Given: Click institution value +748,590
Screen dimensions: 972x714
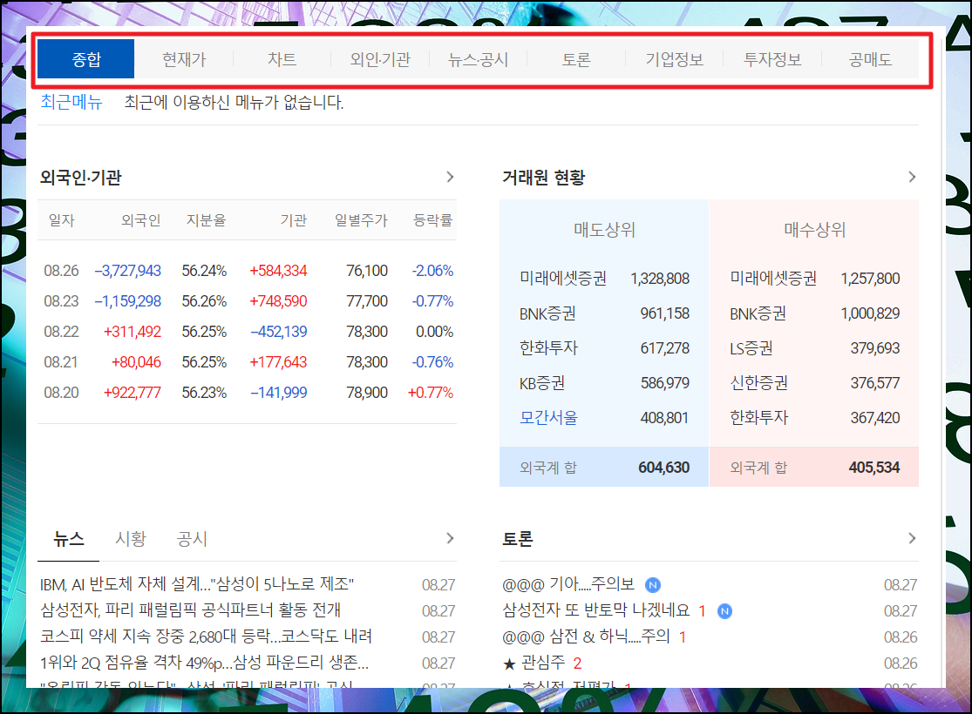Looking at the screenshot, I should coord(278,301).
